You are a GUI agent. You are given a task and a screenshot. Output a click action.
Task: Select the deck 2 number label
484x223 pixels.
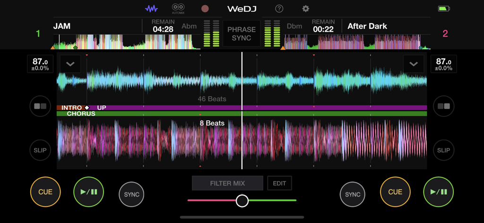click(x=445, y=33)
